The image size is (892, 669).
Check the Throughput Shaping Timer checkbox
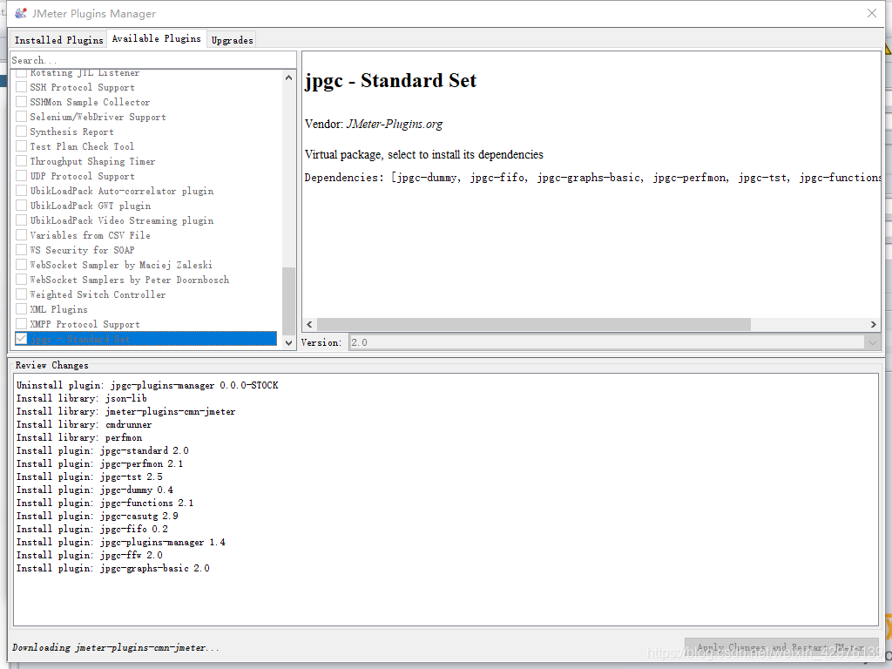[21, 161]
